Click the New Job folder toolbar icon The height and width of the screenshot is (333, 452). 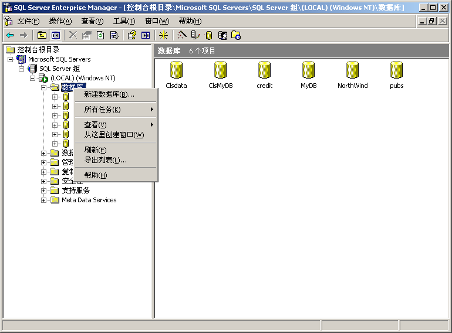pos(236,35)
